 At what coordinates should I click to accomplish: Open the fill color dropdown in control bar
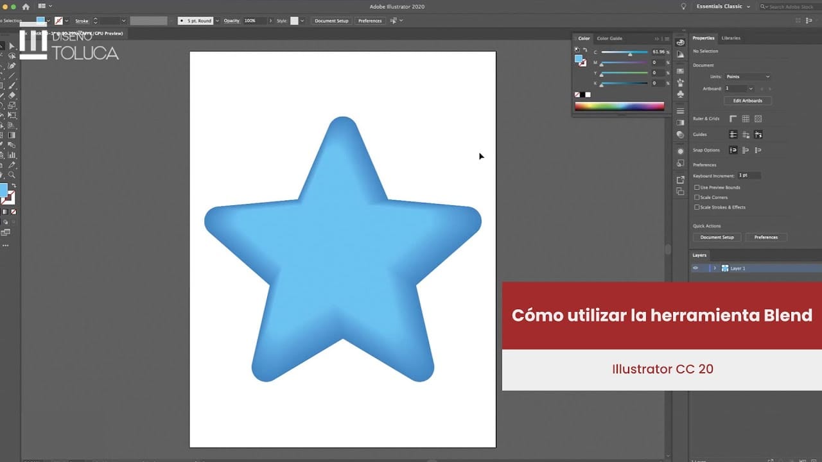(x=48, y=21)
